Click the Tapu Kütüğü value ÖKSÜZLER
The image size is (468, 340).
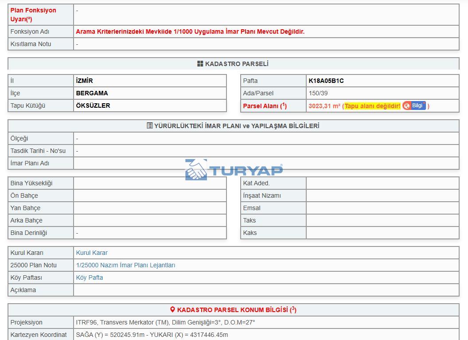click(93, 106)
